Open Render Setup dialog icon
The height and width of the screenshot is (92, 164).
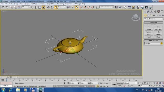tap(142, 7)
